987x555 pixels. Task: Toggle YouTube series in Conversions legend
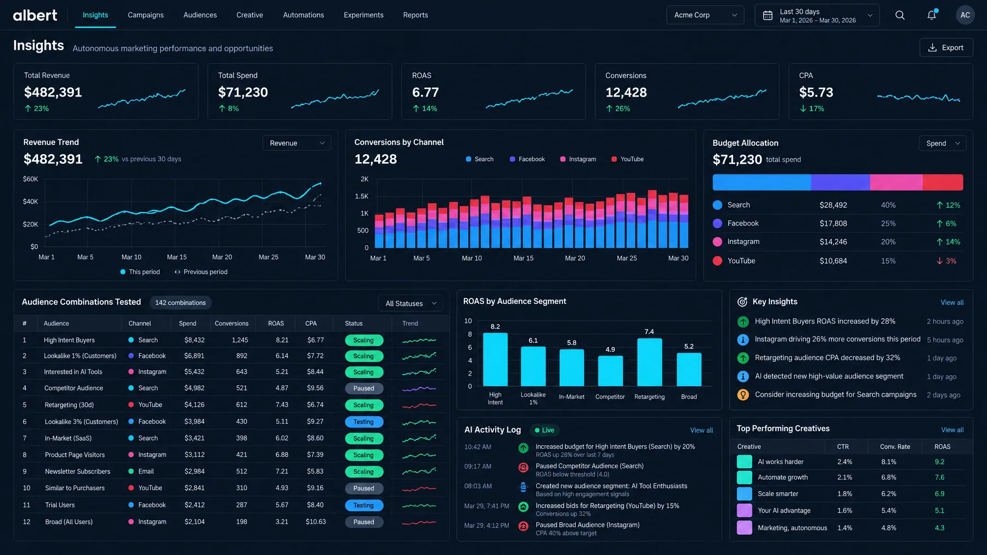(x=627, y=159)
